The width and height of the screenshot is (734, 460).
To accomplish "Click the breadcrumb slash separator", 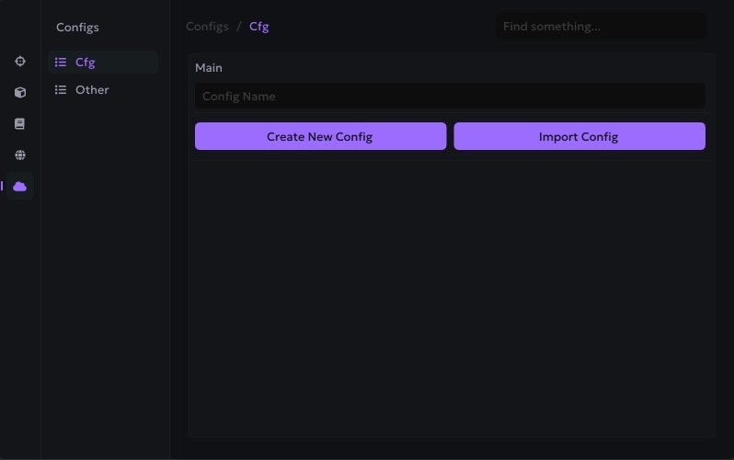I will click(239, 27).
